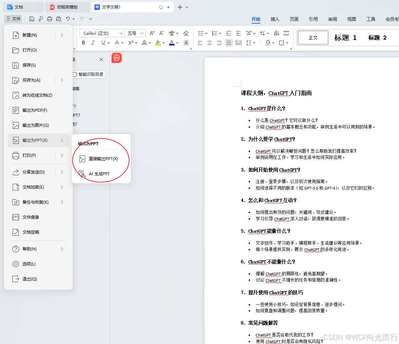Screen dimensions: 399x344
Task: Click the Increase indent icon
Action: click(x=238, y=33)
